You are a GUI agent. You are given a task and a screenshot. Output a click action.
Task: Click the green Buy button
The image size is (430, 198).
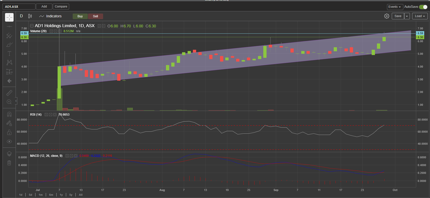point(80,16)
